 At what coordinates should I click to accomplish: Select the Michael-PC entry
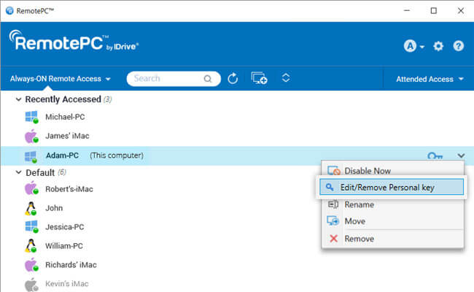tap(65, 117)
